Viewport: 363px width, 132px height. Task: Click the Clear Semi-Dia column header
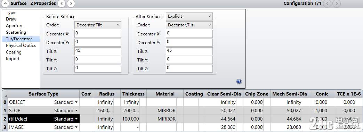tap(224, 94)
